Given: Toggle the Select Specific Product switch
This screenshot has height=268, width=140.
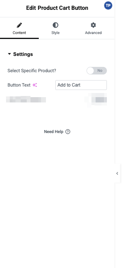Looking at the screenshot, I should pos(97,71).
